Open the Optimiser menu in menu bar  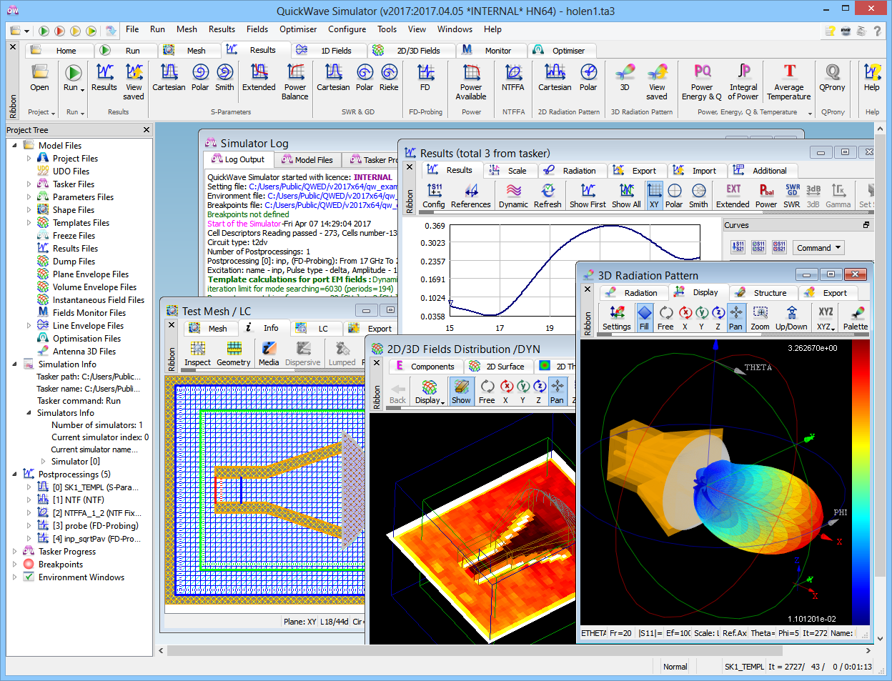(298, 29)
